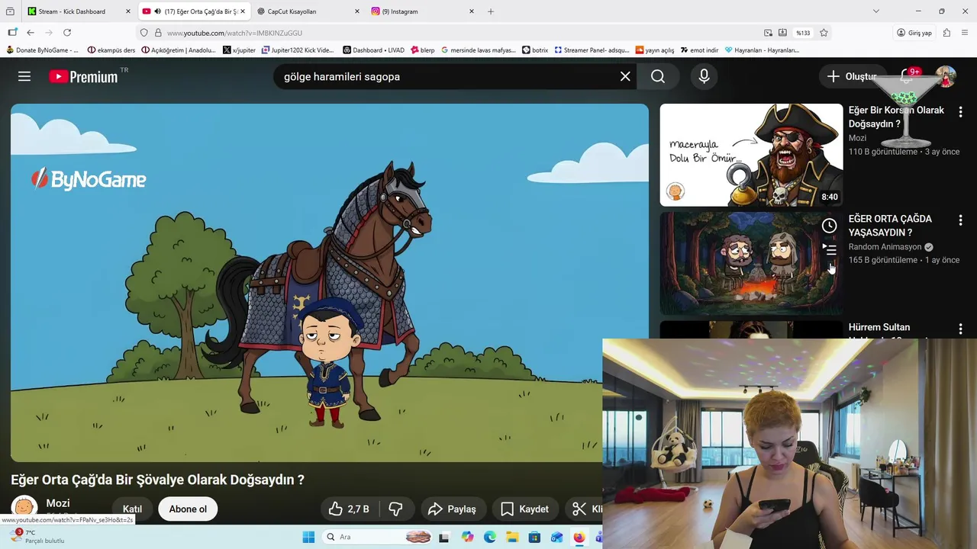This screenshot has height=549, width=977.
Task: Click the Katıl join button
Action: click(x=133, y=509)
